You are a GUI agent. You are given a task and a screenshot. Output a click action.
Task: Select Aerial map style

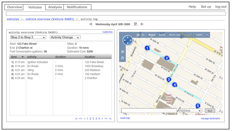(162, 35)
